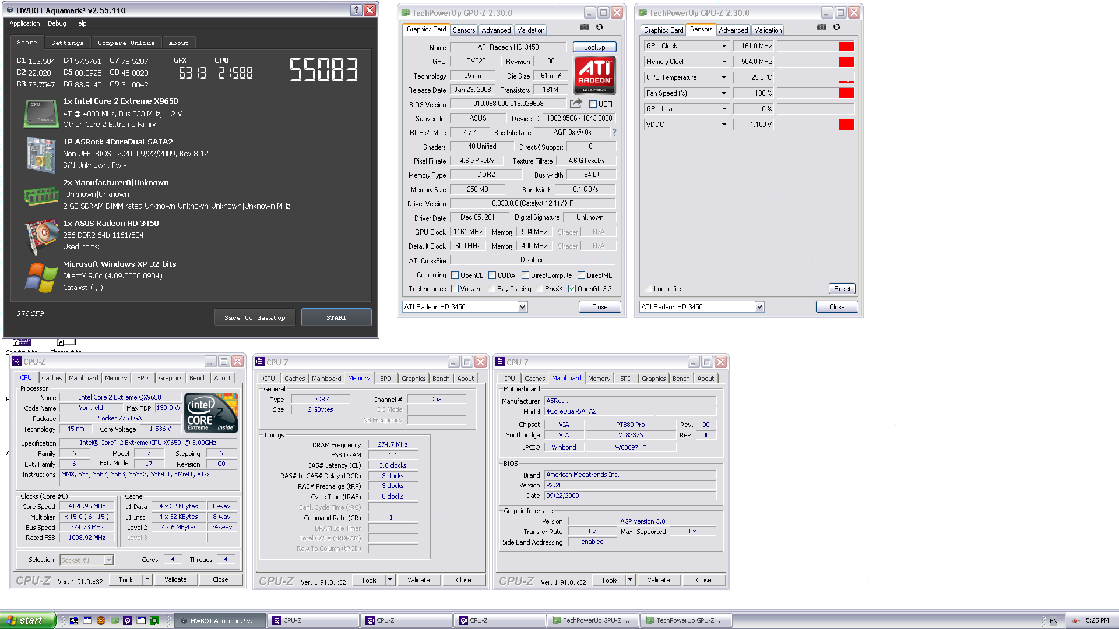Open Caches tab in CPU-Z CPU window
This screenshot has width=1119, height=629.
tap(52, 378)
